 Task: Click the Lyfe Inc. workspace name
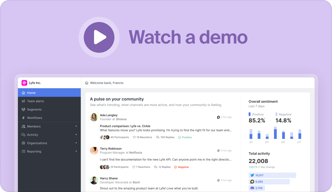pyautogui.click(x=35, y=83)
